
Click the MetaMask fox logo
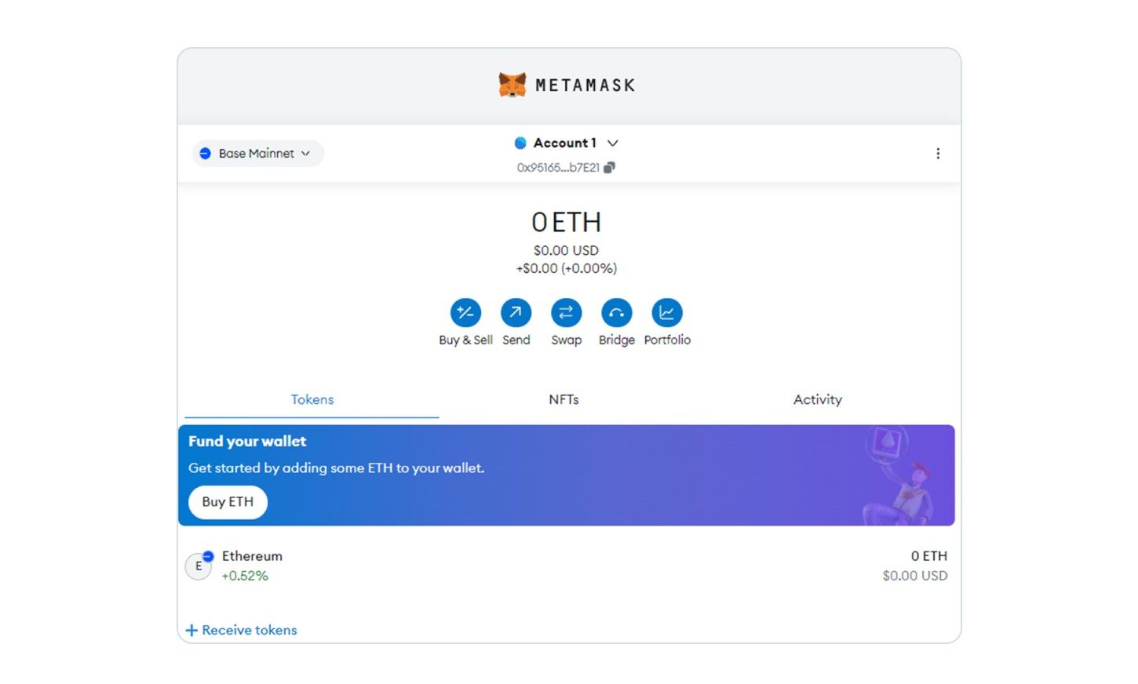point(512,85)
